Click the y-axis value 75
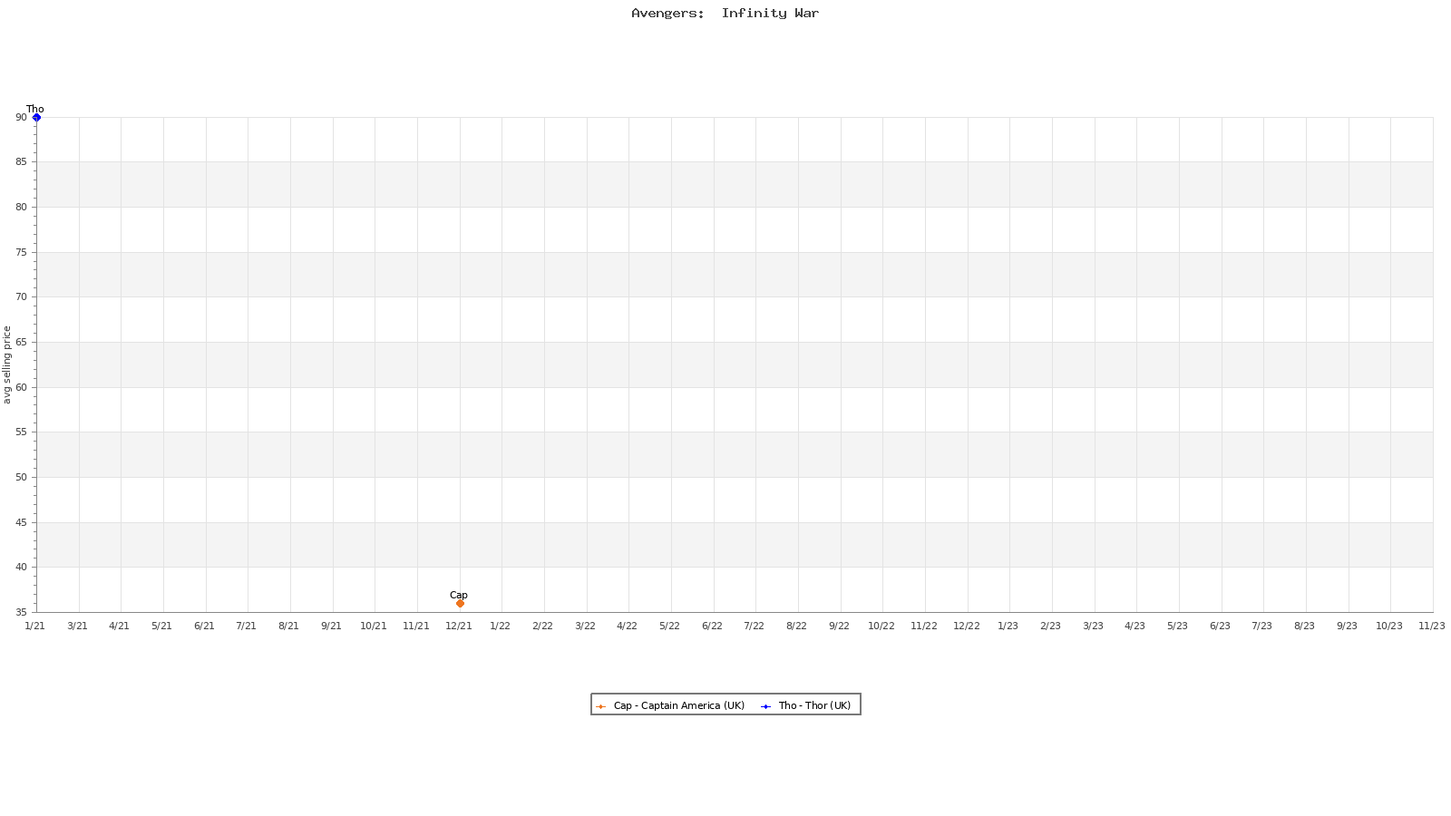This screenshot has width=1451, height=816. coord(21,252)
